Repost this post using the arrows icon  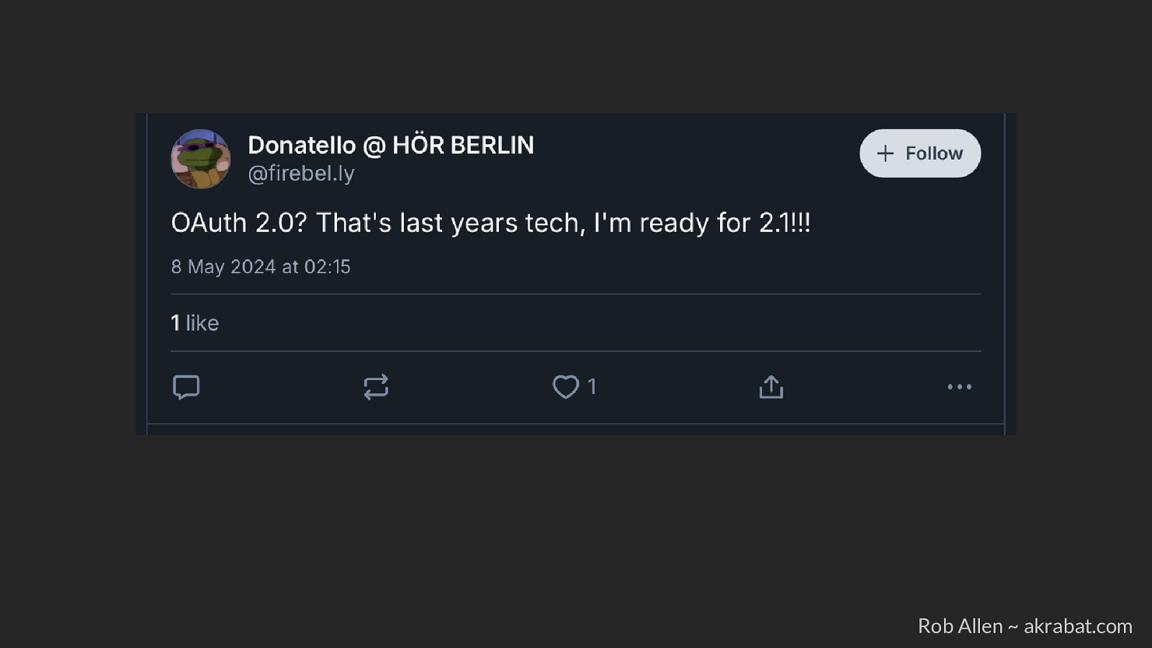376,387
